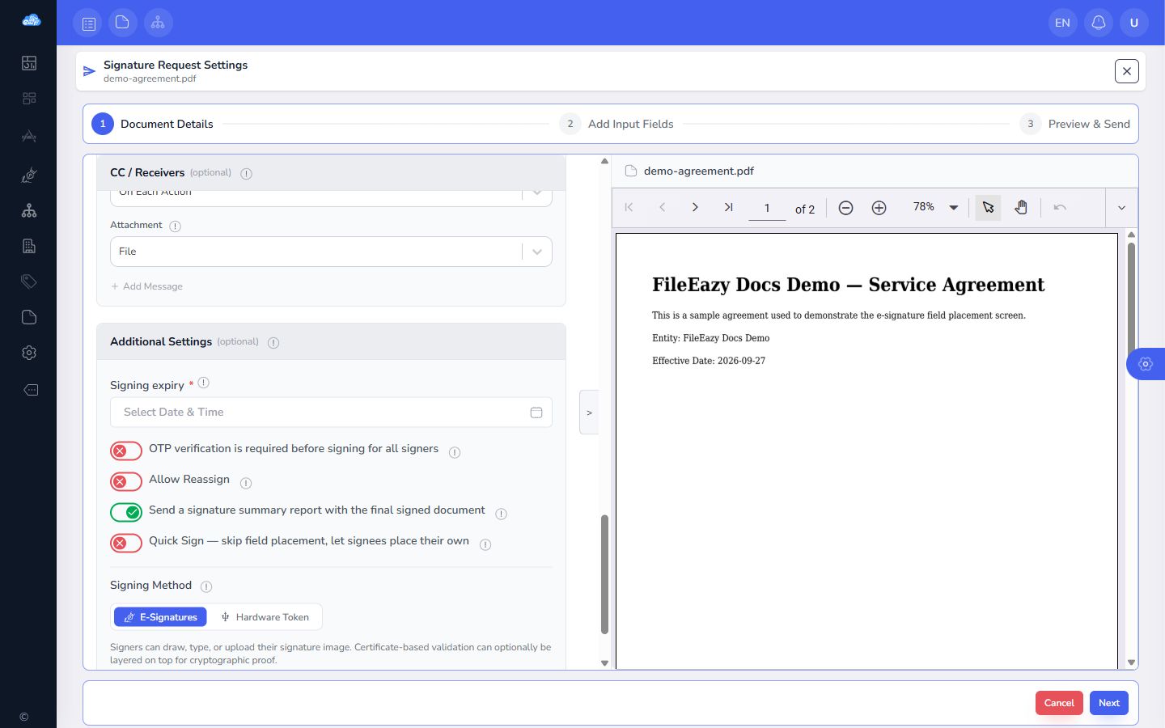
Task: Click info icon next to Attachment
Action: click(176, 226)
